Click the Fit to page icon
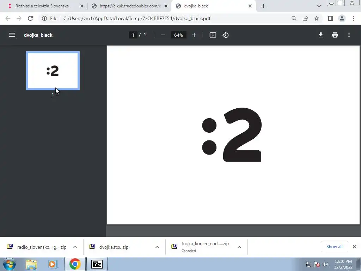Image resolution: width=361 pixels, height=271 pixels. [213, 35]
